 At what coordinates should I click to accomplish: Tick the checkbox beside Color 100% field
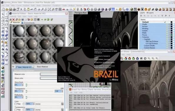(24, 104)
